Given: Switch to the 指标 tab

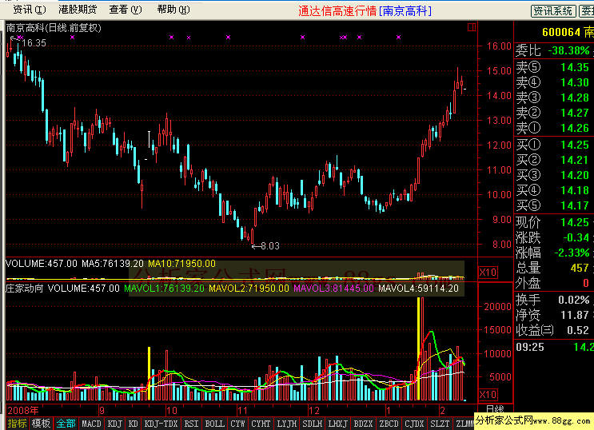Looking at the screenshot, I should (17, 423).
